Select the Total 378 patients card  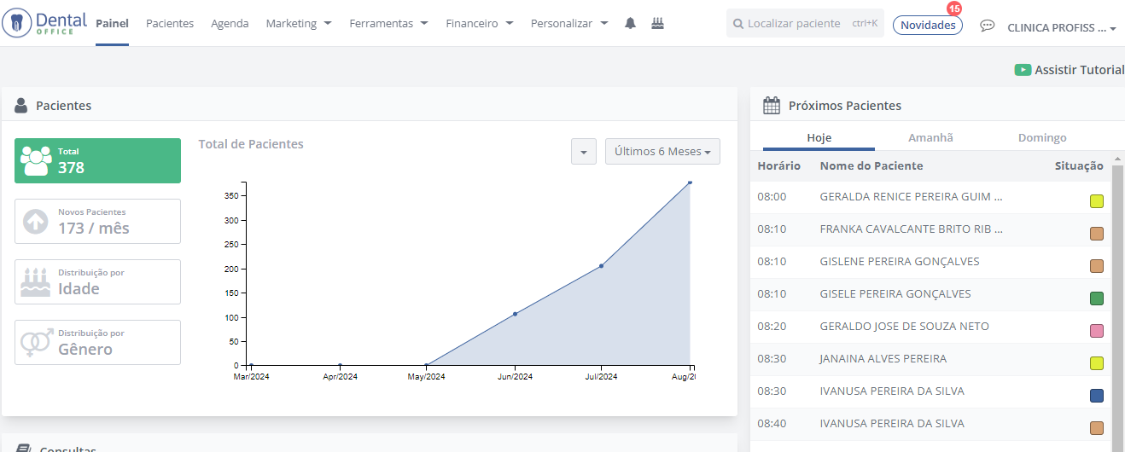[x=97, y=160]
